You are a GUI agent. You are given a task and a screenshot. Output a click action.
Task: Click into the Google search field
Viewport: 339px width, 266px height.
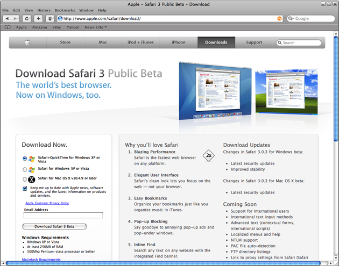pyautogui.click(x=311, y=19)
